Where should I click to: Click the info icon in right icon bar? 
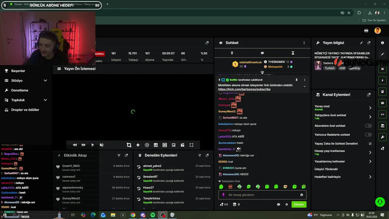(x=383, y=43)
